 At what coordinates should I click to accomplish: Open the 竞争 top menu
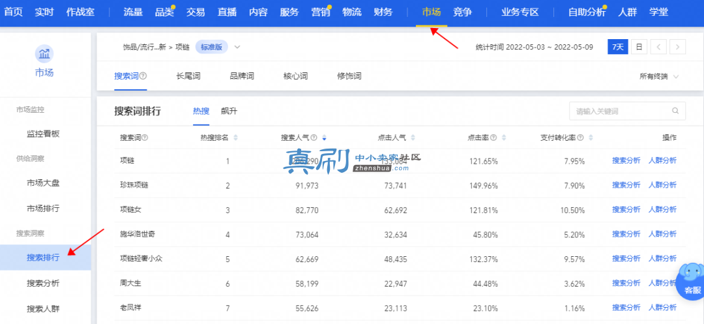point(462,12)
